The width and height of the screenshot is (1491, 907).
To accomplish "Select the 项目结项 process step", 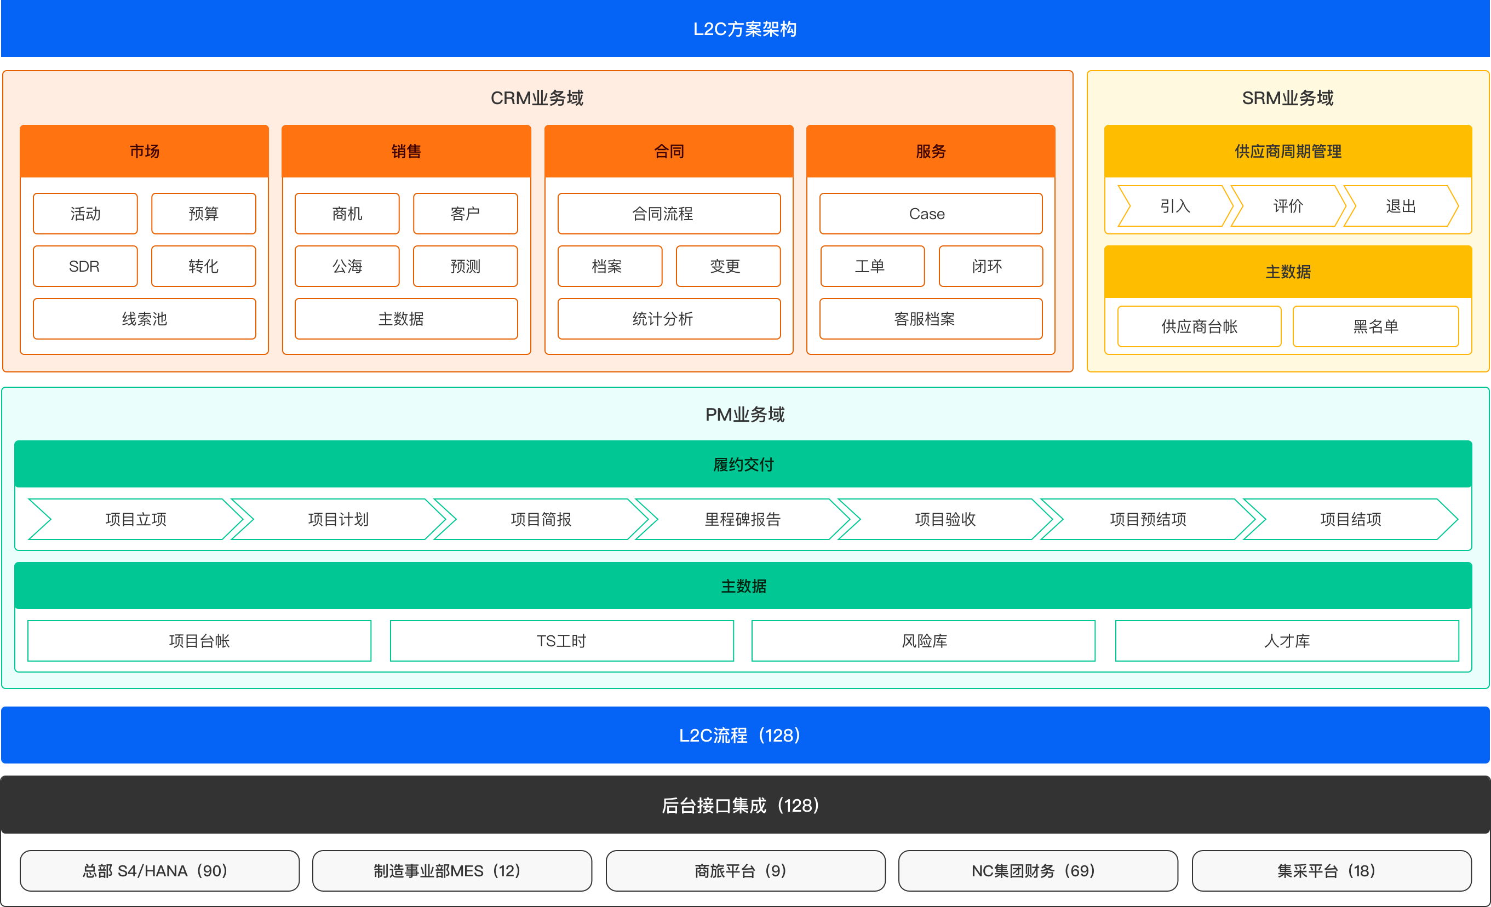I will pyautogui.click(x=1351, y=519).
